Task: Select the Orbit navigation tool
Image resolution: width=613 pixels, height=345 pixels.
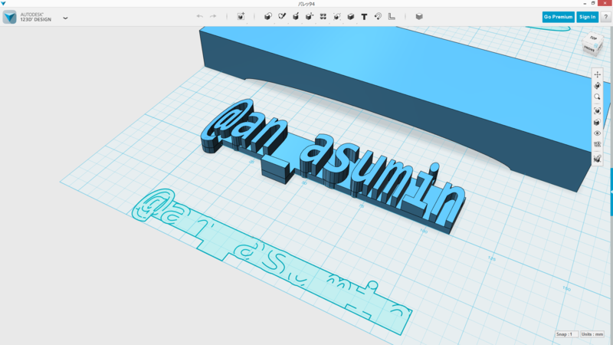Action: (597, 86)
